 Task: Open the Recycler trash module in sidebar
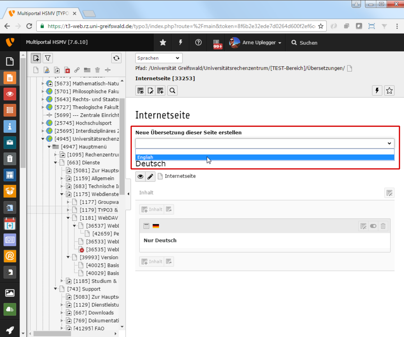pyautogui.click(x=10, y=158)
